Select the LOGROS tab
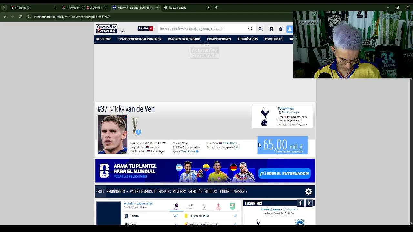The width and height of the screenshot is (413, 232). (224, 192)
